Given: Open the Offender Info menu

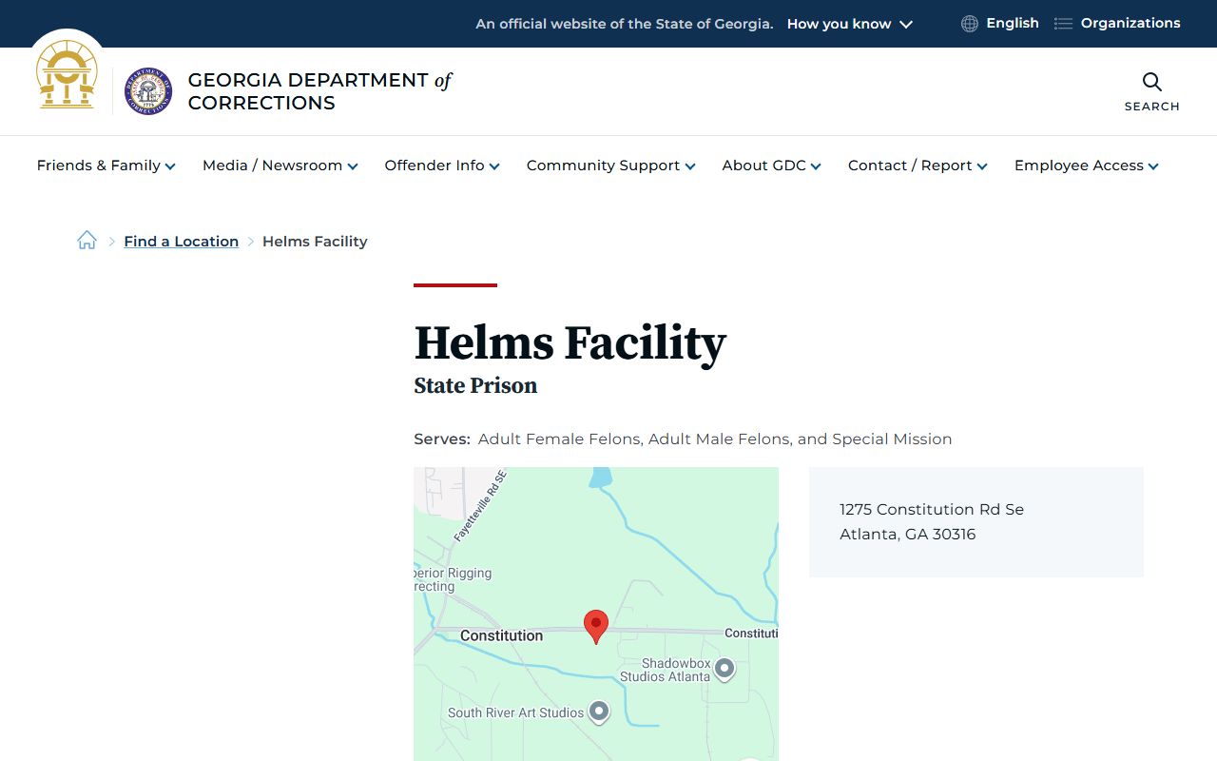Looking at the screenshot, I should (x=442, y=166).
